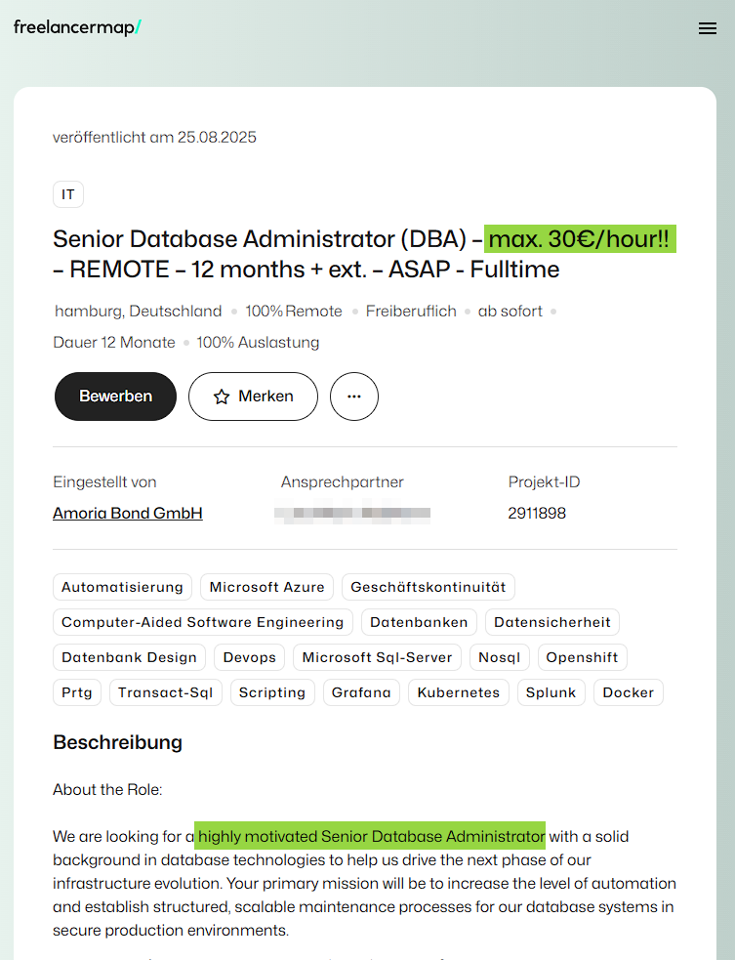Open the hamburger menu icon
The height and width of the screenshot is (960, 735).
(x=708, y=28)
